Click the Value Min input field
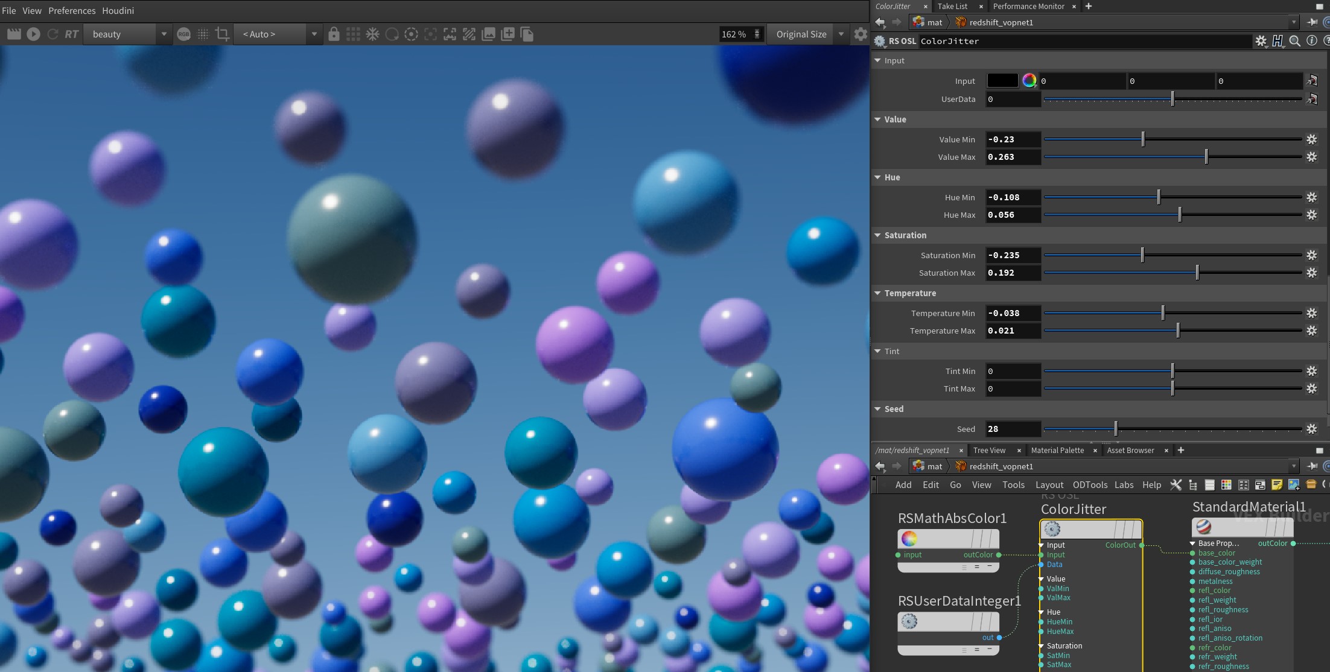The height and width of the screenshot is (672, 1330). coord(1013,139)
